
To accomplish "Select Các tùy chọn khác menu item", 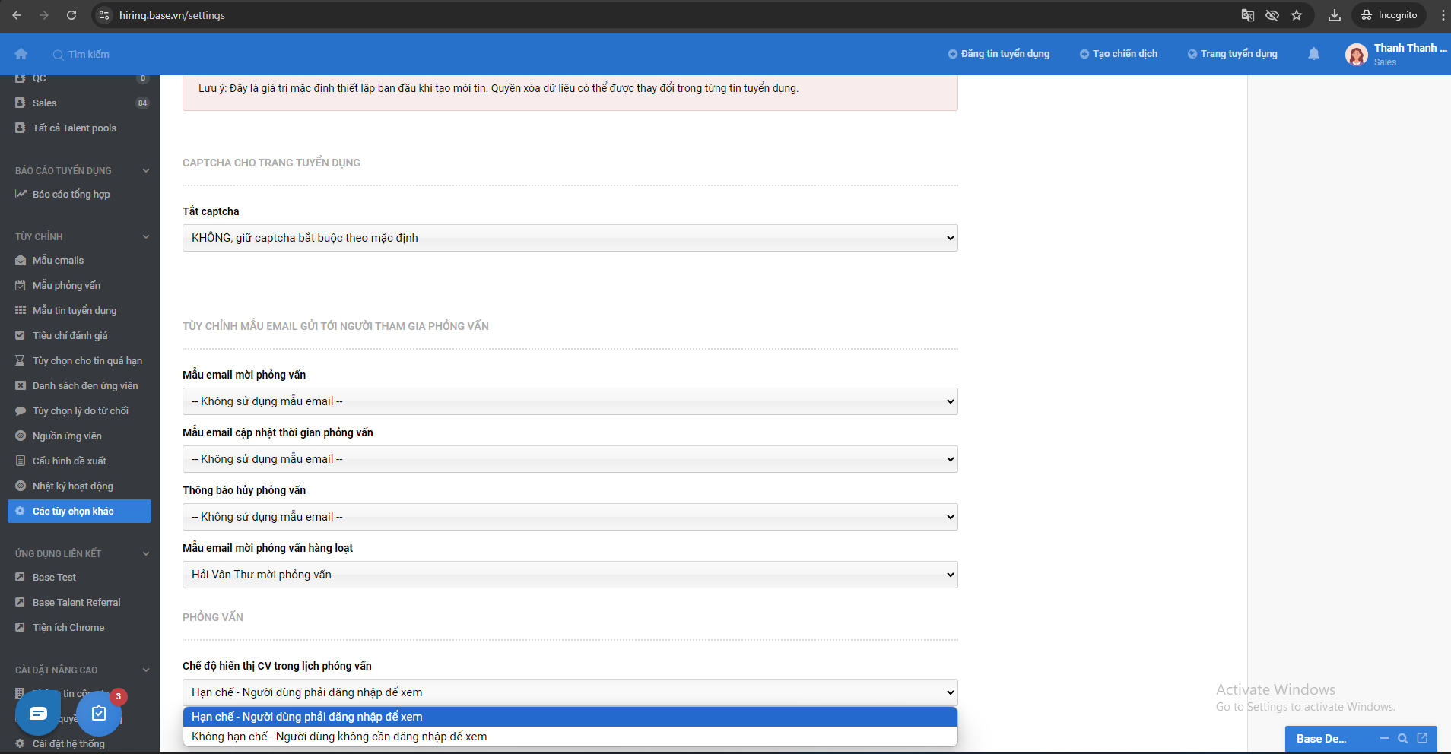I will coord(80,511).
